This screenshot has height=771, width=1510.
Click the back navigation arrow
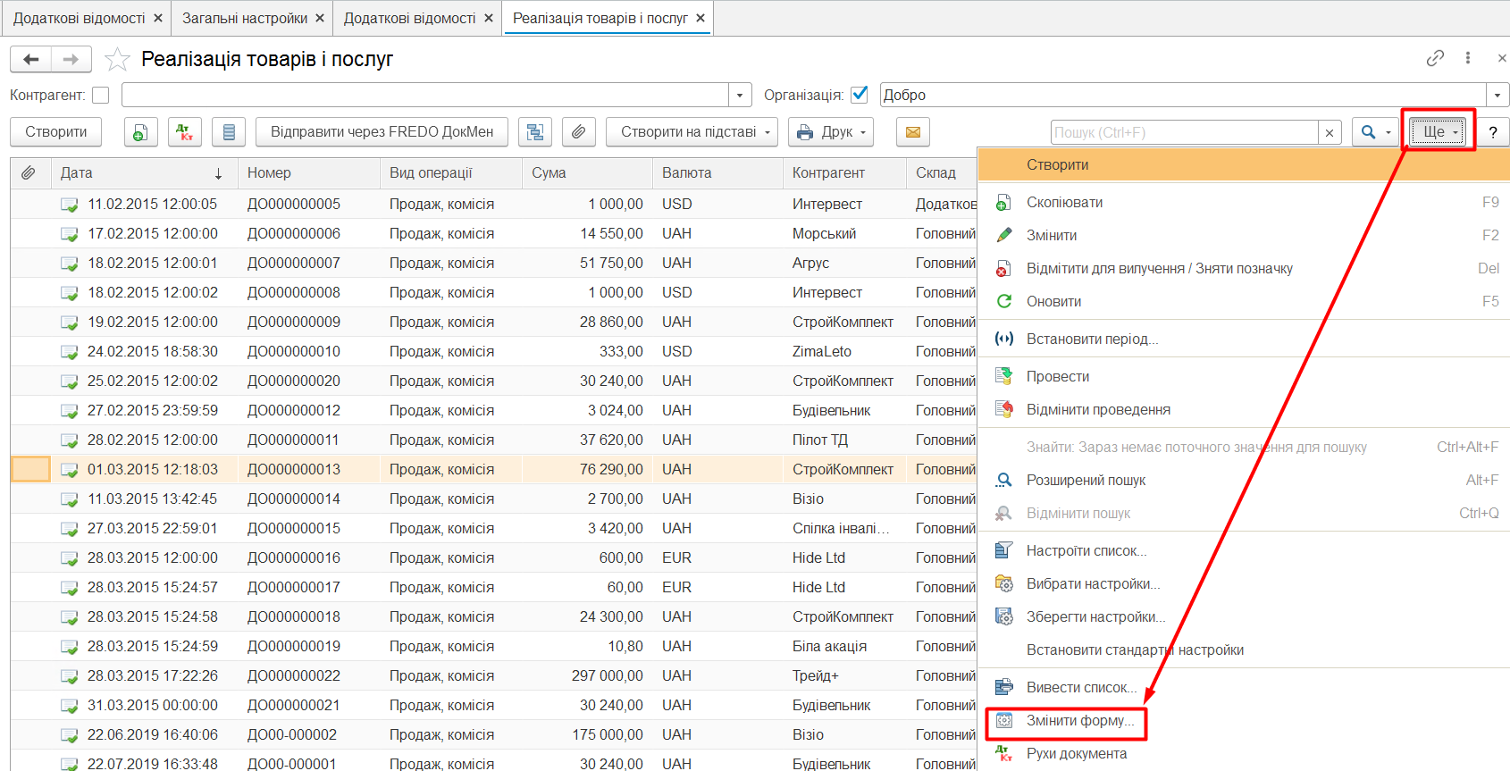click(x=30, y=60)
